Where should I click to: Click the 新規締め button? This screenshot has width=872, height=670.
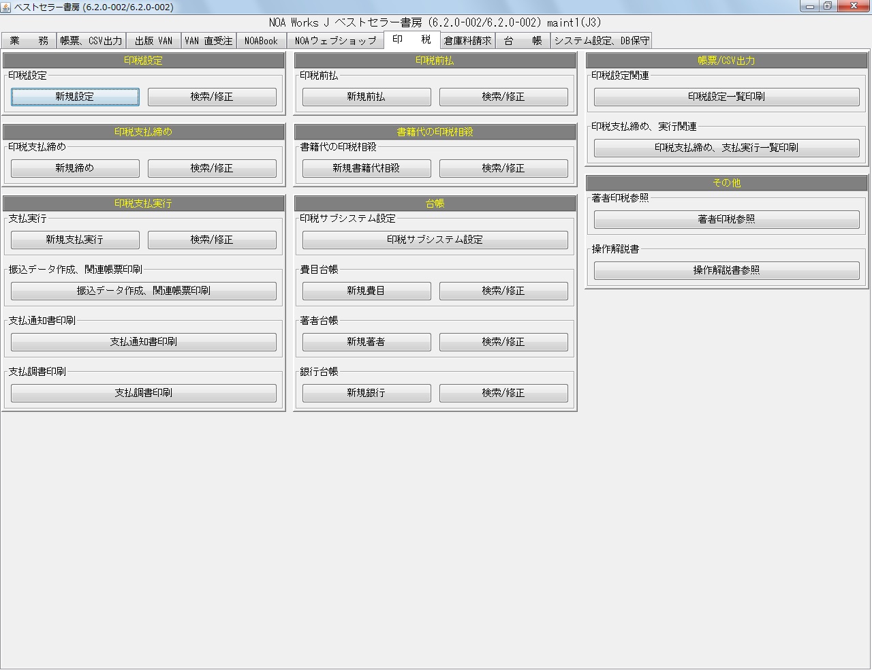[x=75, y=168]
